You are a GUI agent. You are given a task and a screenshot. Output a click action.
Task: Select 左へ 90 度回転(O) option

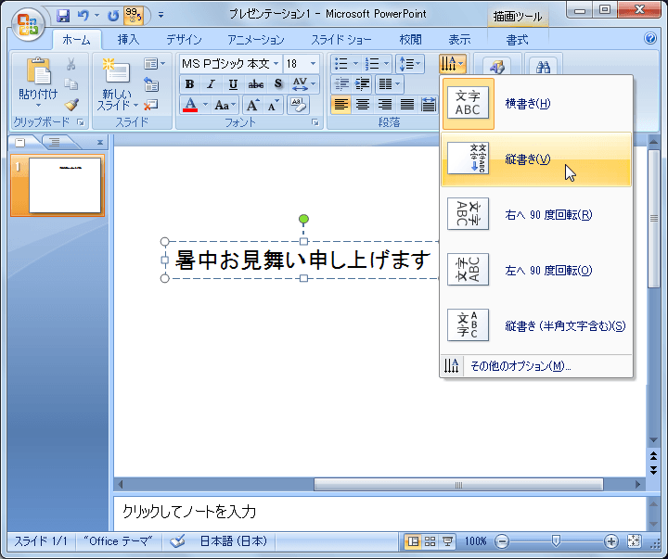coord(536,271)
